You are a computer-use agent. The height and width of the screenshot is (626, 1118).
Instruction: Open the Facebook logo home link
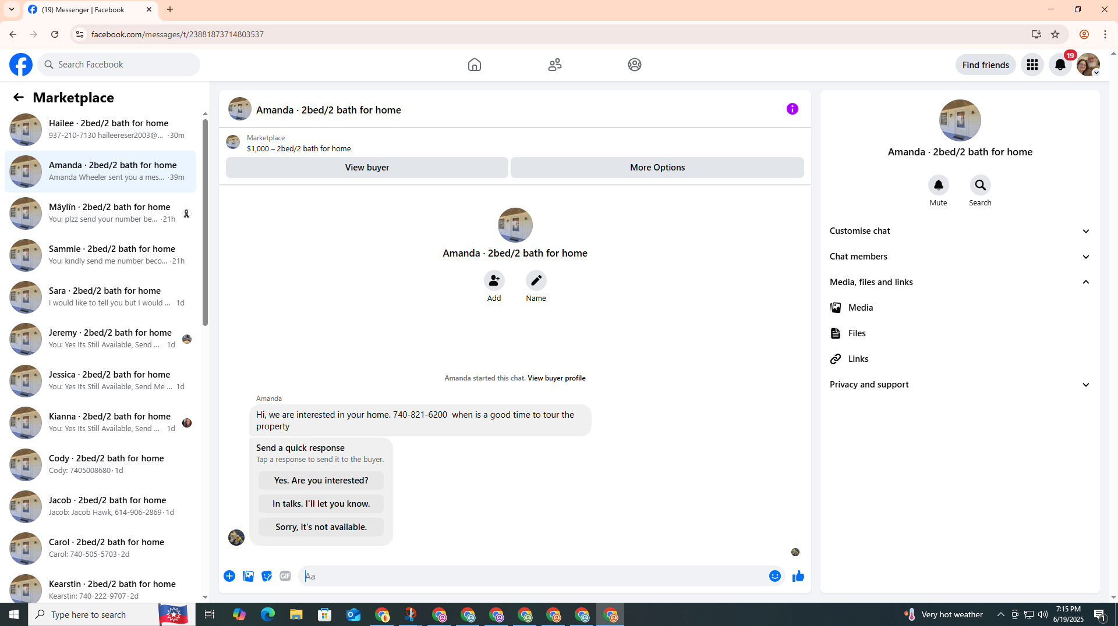click(x=21, y=65)
